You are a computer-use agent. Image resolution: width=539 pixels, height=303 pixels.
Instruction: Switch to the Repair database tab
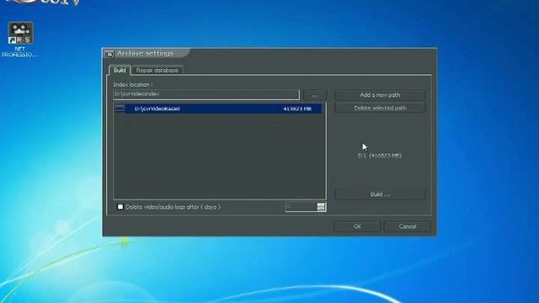(x=157, y=70)
